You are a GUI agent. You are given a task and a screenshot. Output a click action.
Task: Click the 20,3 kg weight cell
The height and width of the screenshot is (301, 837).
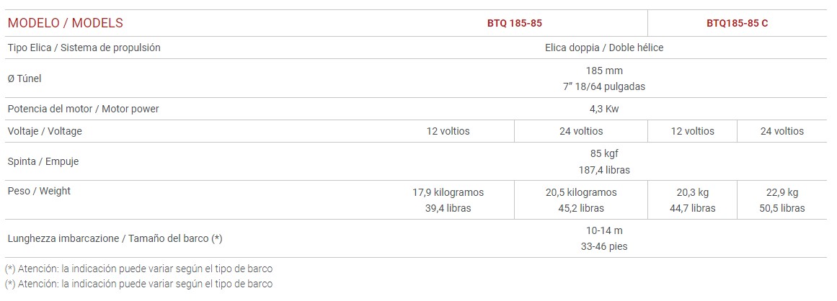tap(692, 192)
